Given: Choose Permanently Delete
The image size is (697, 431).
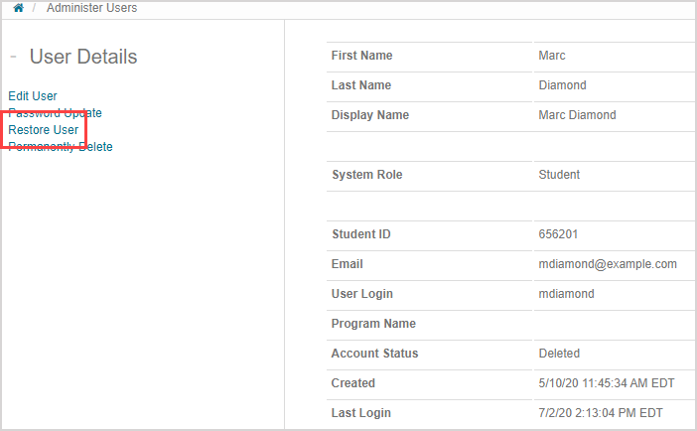Looking at the screenshot, I should pyautogui.click(x=61, y=147).
